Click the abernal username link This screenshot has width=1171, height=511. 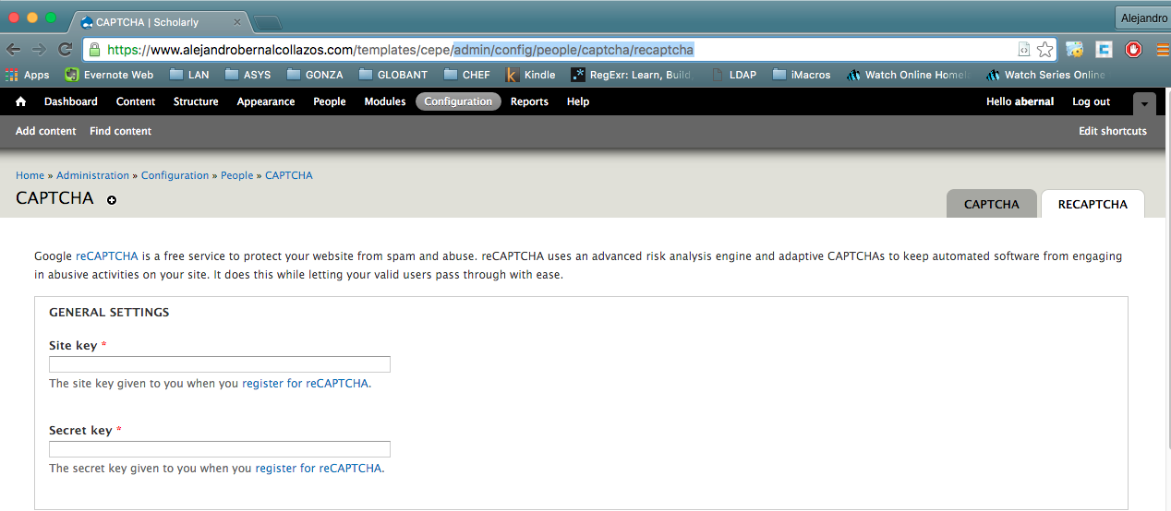tap(1034, 101)
